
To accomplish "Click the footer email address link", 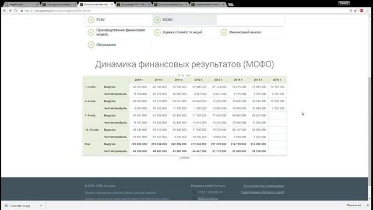I will pyautogui.click(x=207, y=198).
